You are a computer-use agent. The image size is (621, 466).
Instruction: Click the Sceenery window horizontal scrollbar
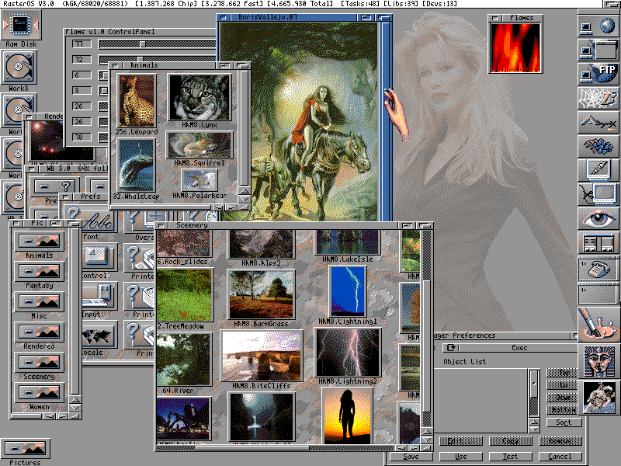tap(276, 448)
